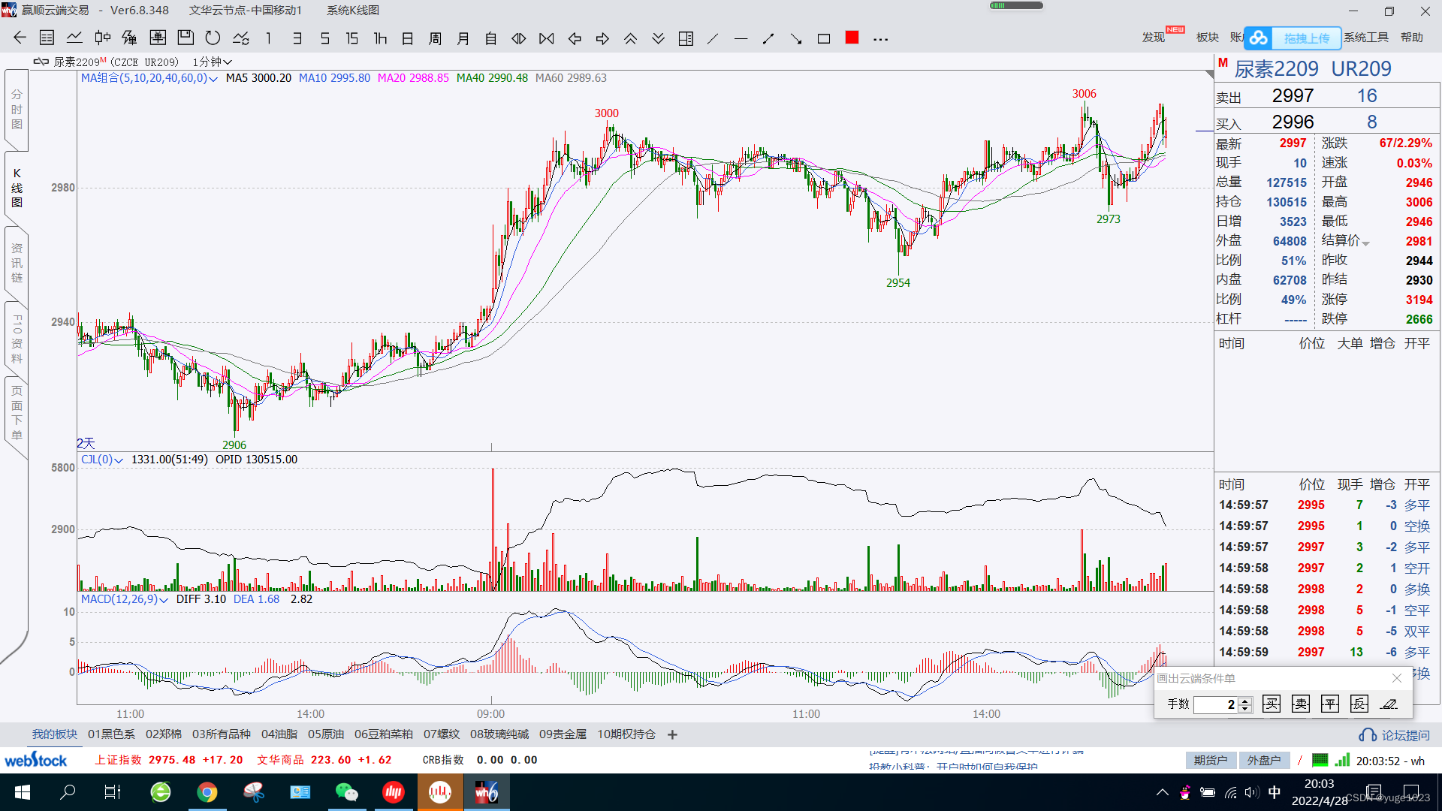The height and width of the screenshot is (811, 1442).
Task: Expand the MA组合 indicator dropdown
Action: [213, 79]
